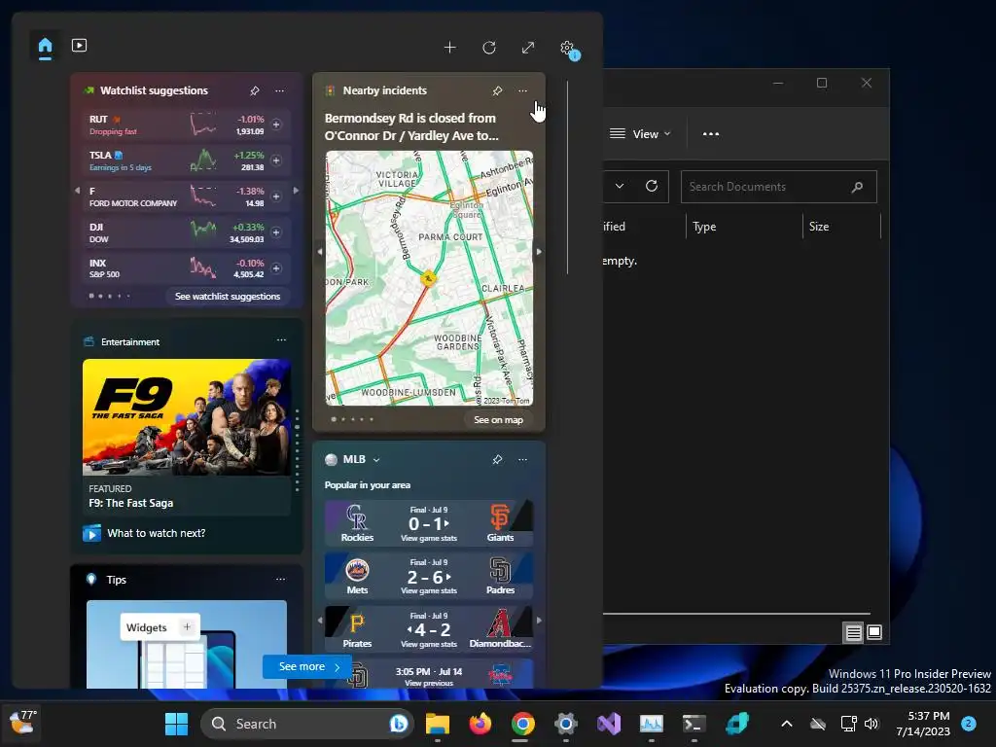Add Ford Motor Company to watchlist
The height and width of the screenshot is (747, 996).
276,196
